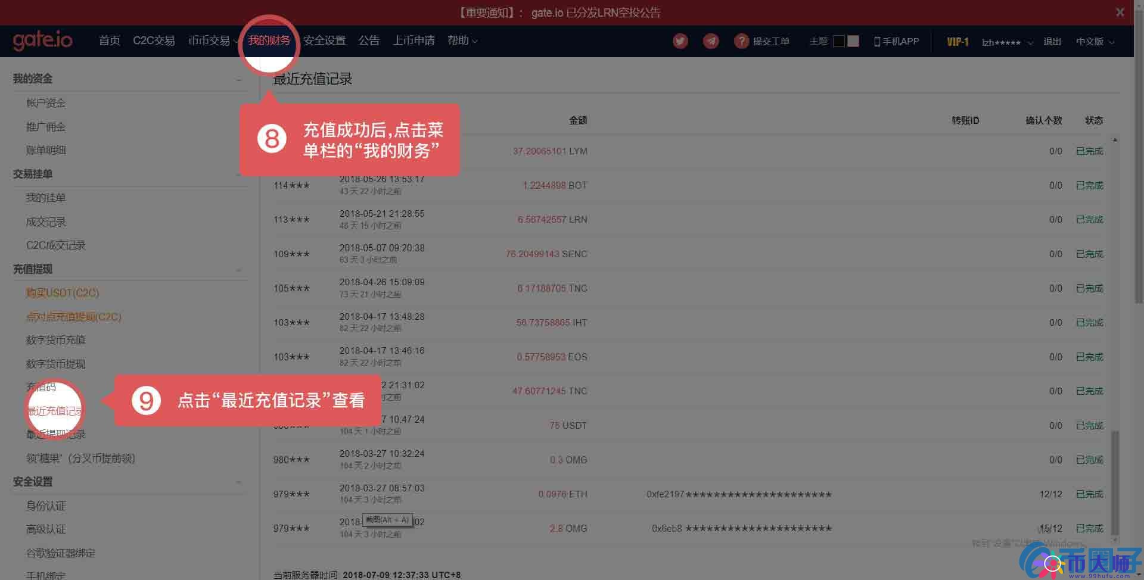Open 数字货币提现 in sidebar

56,364
